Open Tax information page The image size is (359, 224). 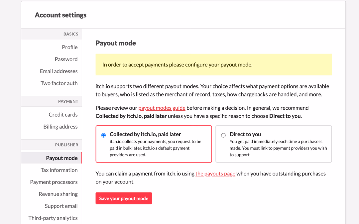point(59,170)
